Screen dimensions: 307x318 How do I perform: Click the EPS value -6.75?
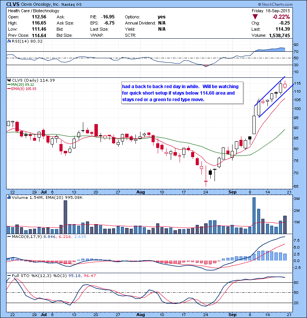coord(109,23)
